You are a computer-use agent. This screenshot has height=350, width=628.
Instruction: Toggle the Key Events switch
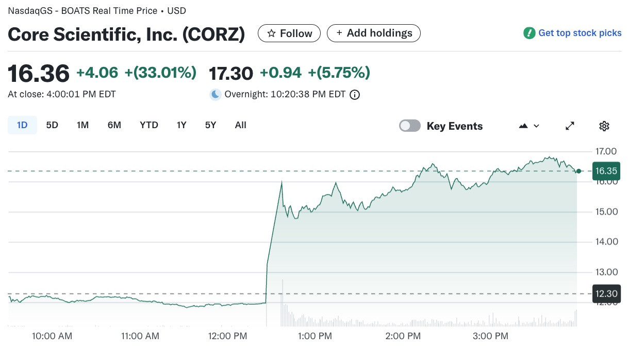410,126
